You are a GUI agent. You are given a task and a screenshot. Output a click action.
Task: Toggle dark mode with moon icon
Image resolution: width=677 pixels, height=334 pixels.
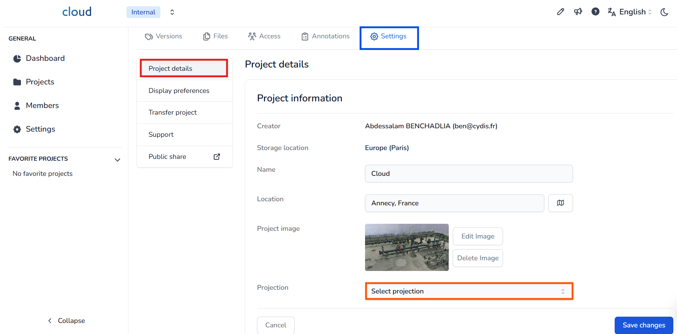point(664,12)
